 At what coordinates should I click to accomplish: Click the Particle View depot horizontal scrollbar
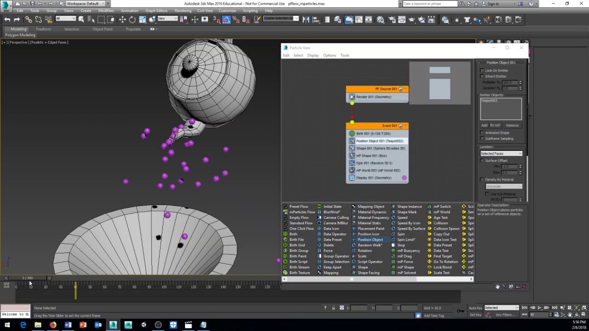pos(377,279)
